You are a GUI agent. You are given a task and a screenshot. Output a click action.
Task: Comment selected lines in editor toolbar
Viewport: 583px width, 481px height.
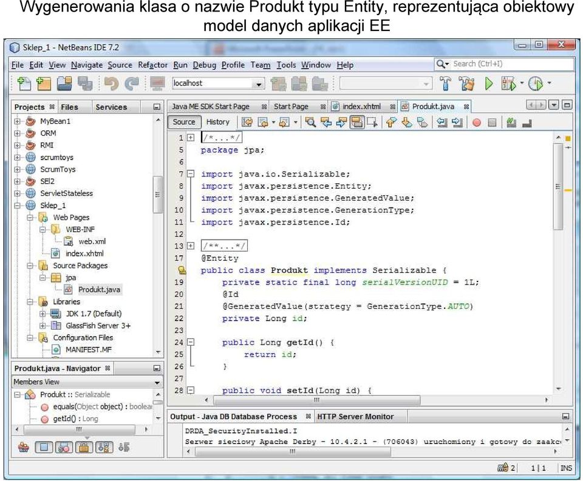pyautogui.click(x=511, y=122)
